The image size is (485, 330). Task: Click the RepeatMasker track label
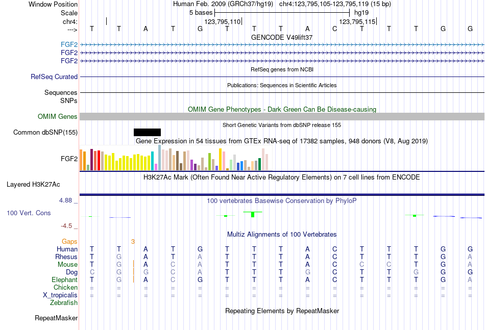[x=56, y=318]
